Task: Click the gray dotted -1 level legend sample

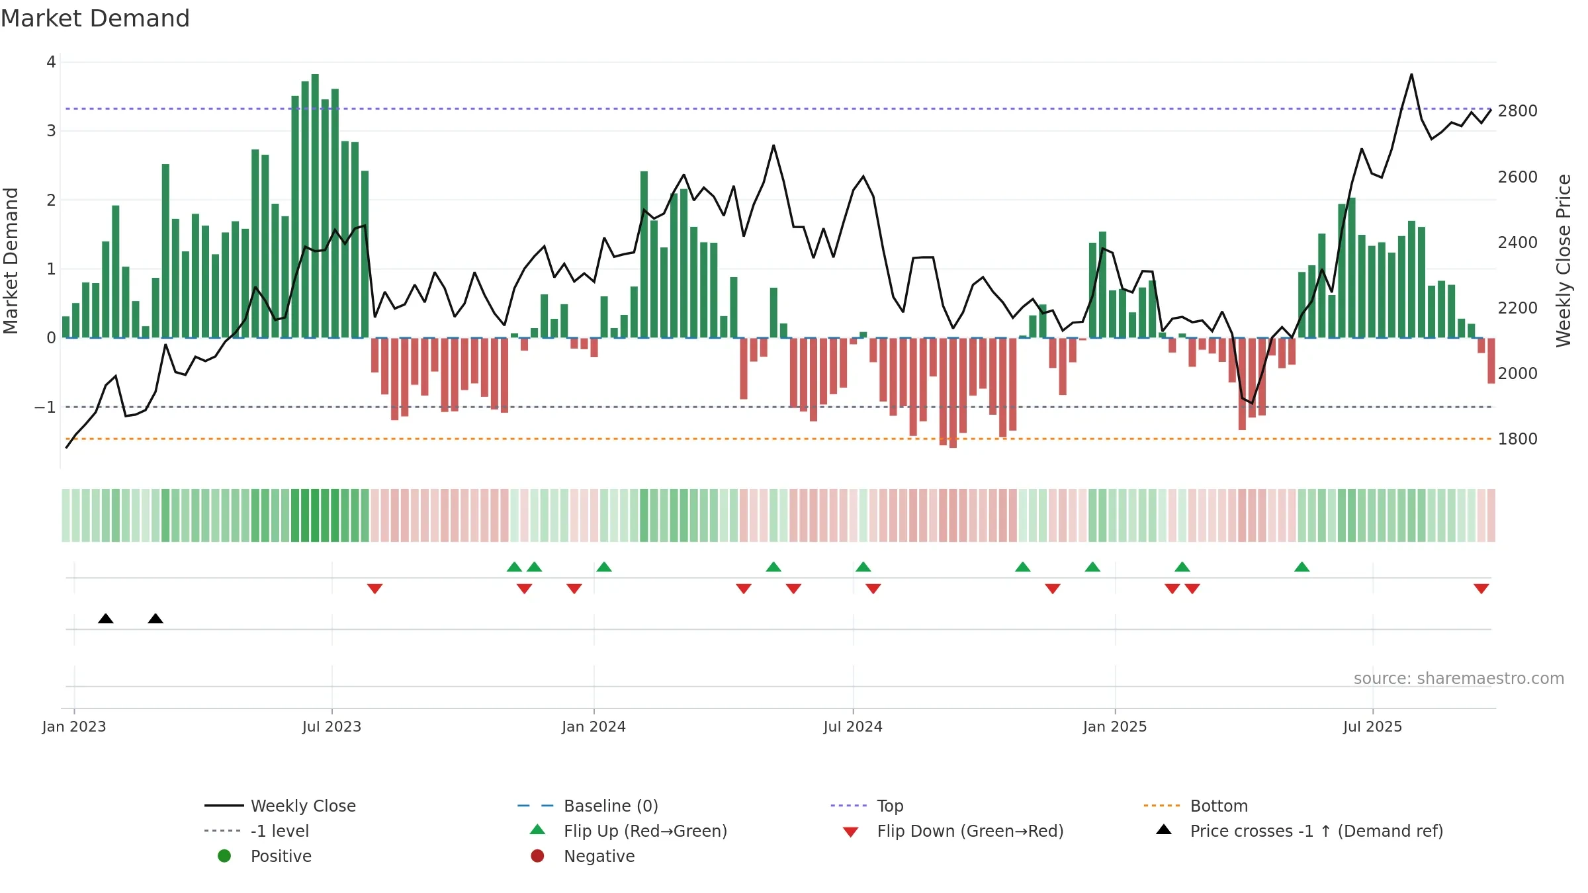Action: pyautogui.click(x=223, y=831)
